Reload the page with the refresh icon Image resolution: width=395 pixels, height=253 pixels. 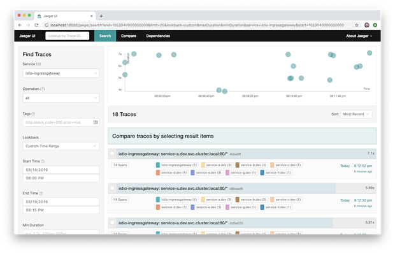(36, 25)
